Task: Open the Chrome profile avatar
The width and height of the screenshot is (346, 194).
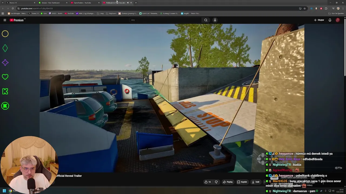Action: click(x=338, y=8)
